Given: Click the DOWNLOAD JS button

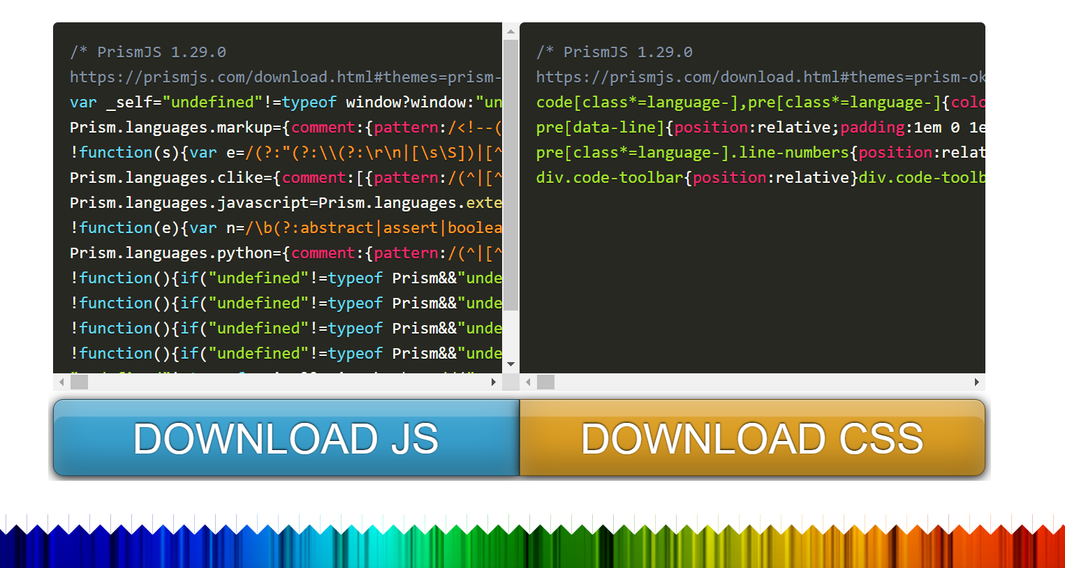Looking at the screenshot, I should [x=286, y=438].
